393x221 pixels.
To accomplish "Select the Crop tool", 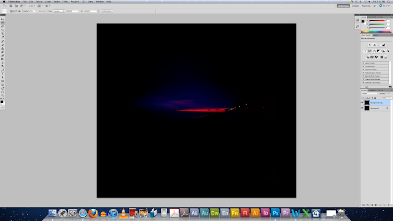I will tap(2, 33).
